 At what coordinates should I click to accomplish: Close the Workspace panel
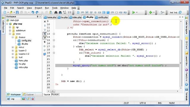40,17
